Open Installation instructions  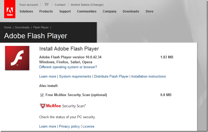pos(148,77)
